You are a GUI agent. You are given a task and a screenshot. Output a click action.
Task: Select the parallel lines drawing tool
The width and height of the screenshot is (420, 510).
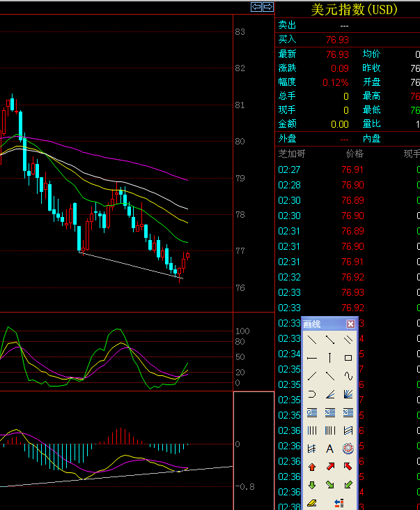(348, 340)
